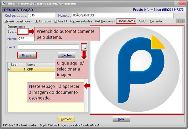The image size is (188, 129).
Task: Switch to the Consulta tab
Action: (x=156, y=21)
